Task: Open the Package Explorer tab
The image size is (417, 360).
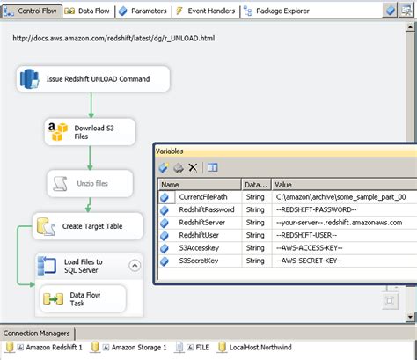Action: [276, 11]
